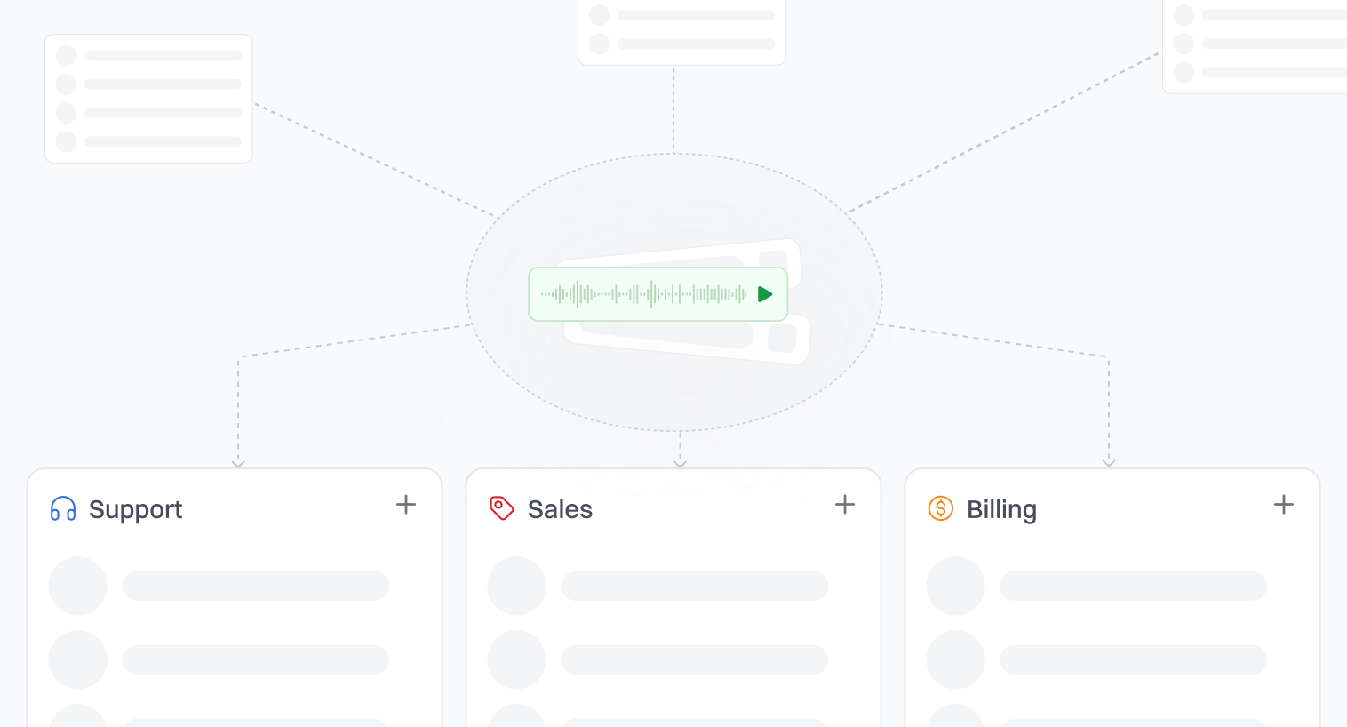Select the top-center placeholder list card

[681, 31]
